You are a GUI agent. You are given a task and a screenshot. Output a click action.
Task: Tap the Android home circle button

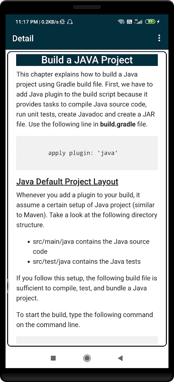pos(87,358)
